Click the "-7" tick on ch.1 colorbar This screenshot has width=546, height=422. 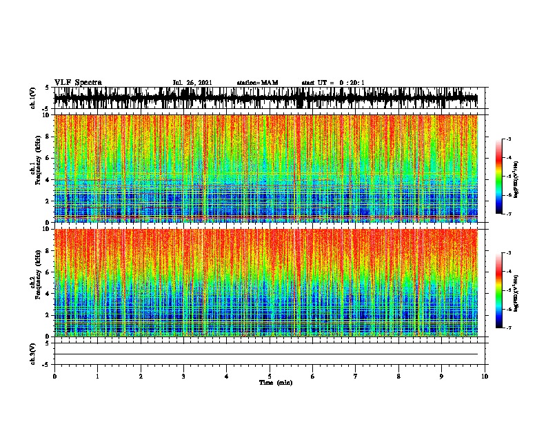point(508,214)
